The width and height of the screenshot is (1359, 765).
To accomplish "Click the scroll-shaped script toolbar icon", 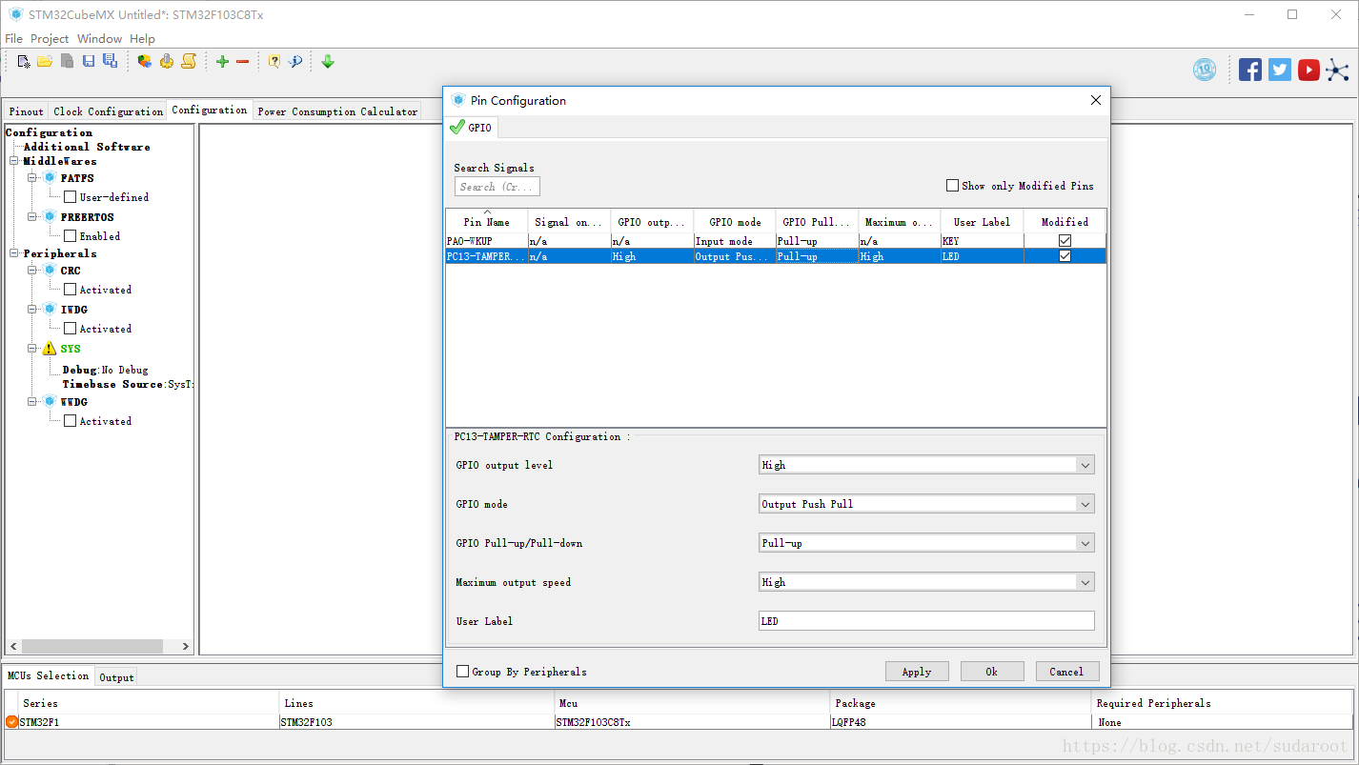I will [189, 61].
